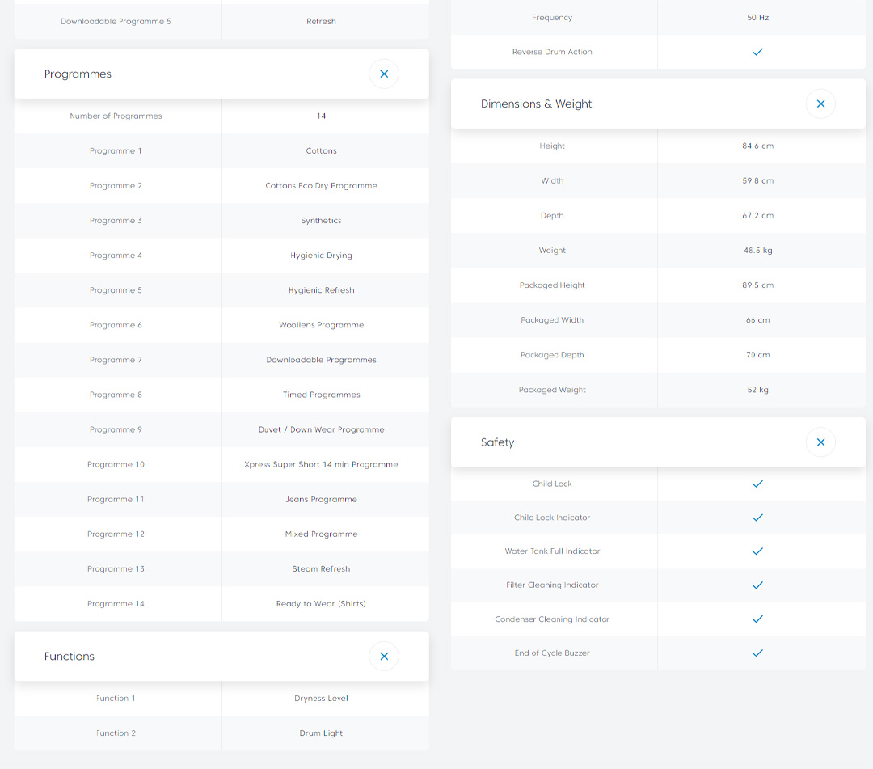This screenshot has height=769, width=873.
Task: Click the Xpress Super Short 14 min Programme
Action: 321,465
